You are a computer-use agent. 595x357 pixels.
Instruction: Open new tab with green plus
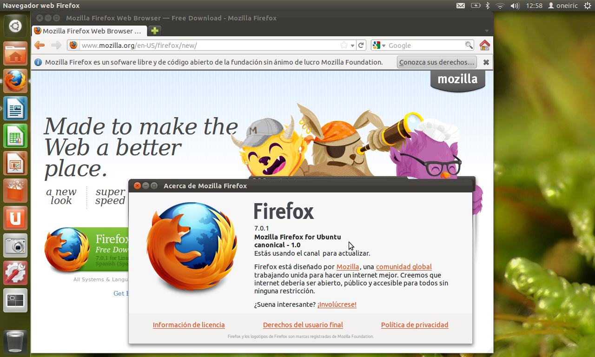tap(155, 31)
